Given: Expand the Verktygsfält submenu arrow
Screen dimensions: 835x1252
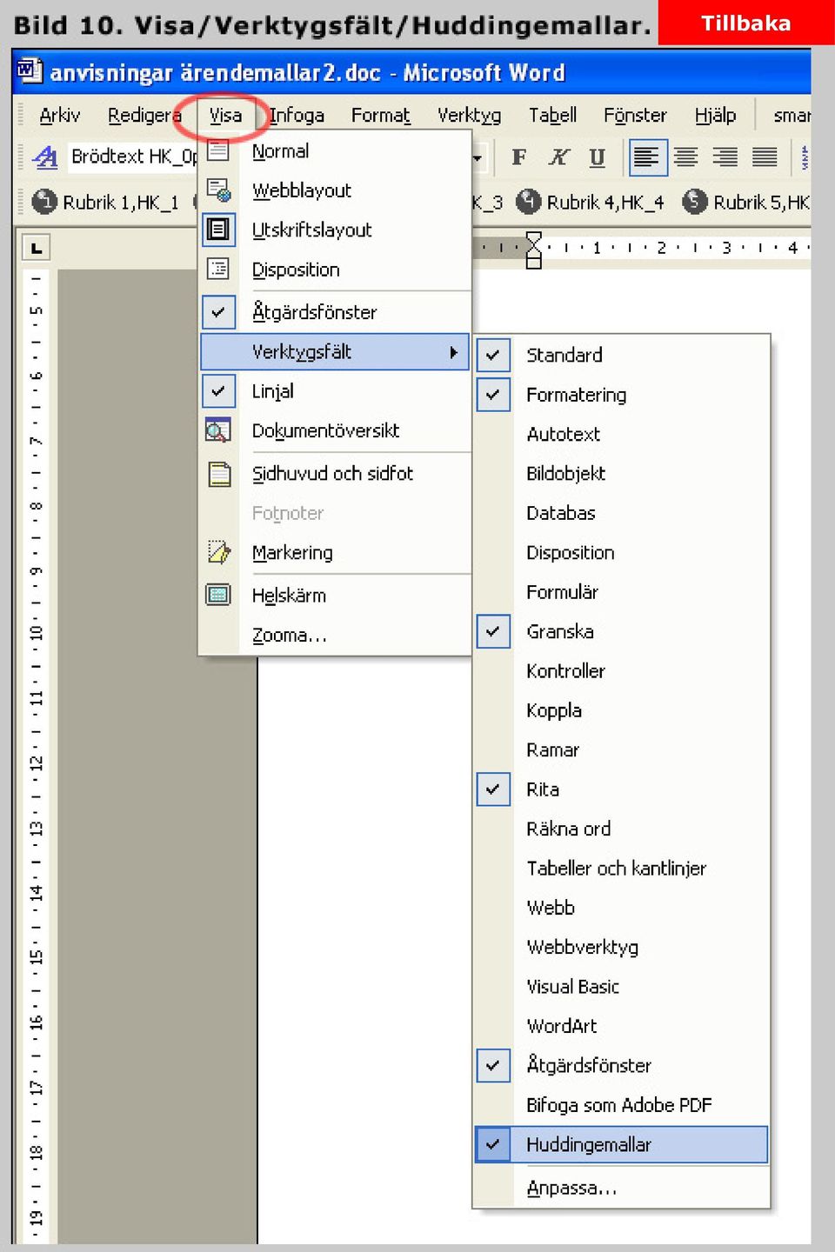Looking at the screenshot, I should point(453,352).
